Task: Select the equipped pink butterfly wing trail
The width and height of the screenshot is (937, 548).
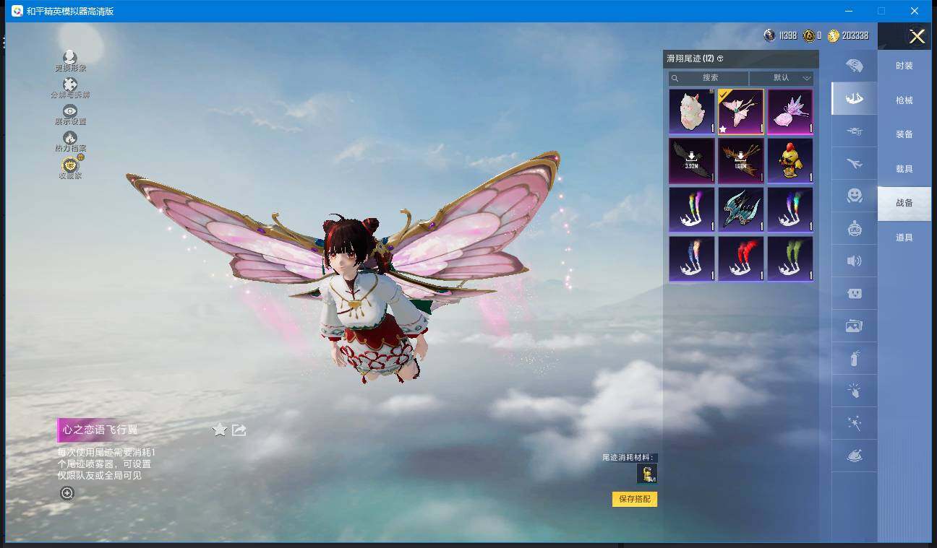Action: click(x=741, y=112)
